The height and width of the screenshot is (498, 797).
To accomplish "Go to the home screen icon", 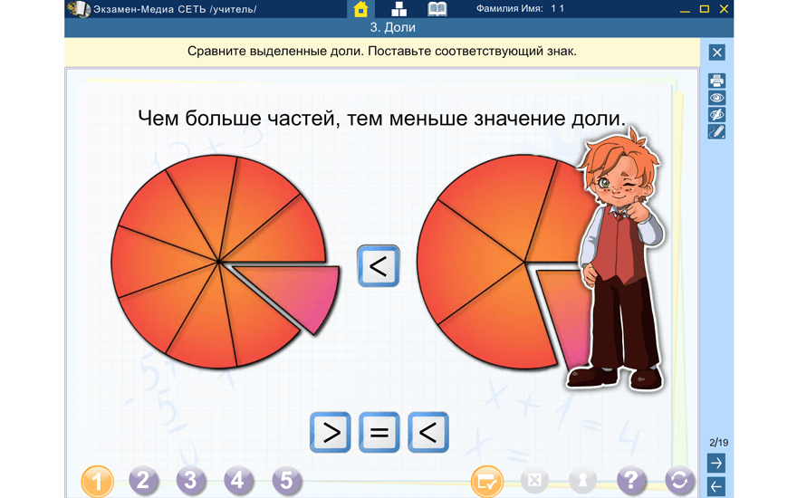I will point(360,9).
